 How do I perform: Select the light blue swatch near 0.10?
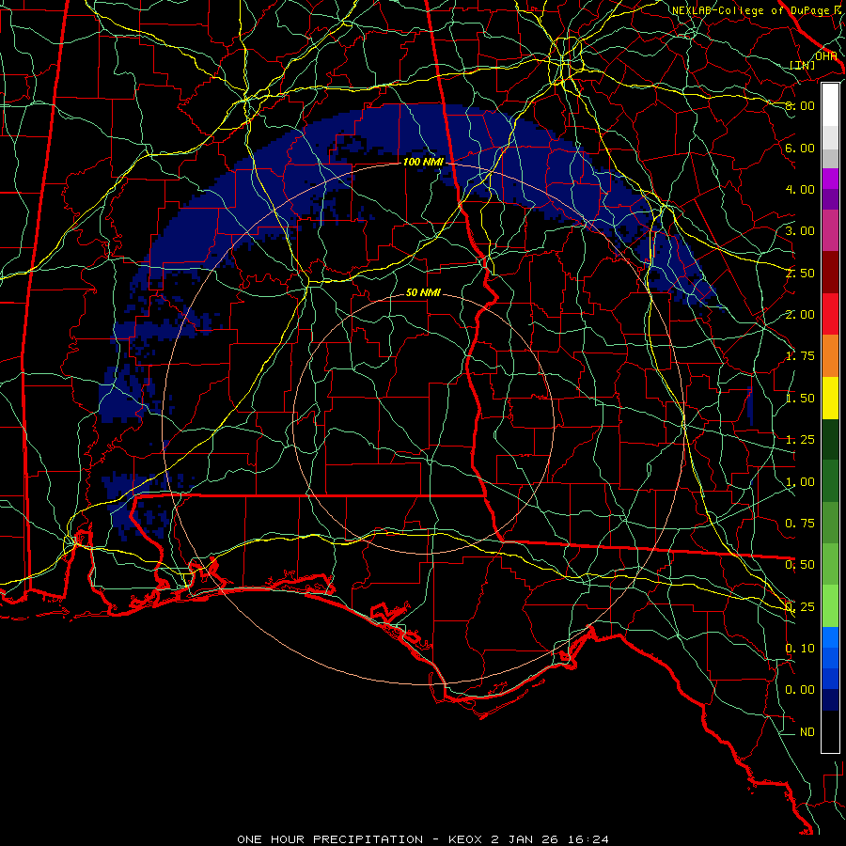830,637
